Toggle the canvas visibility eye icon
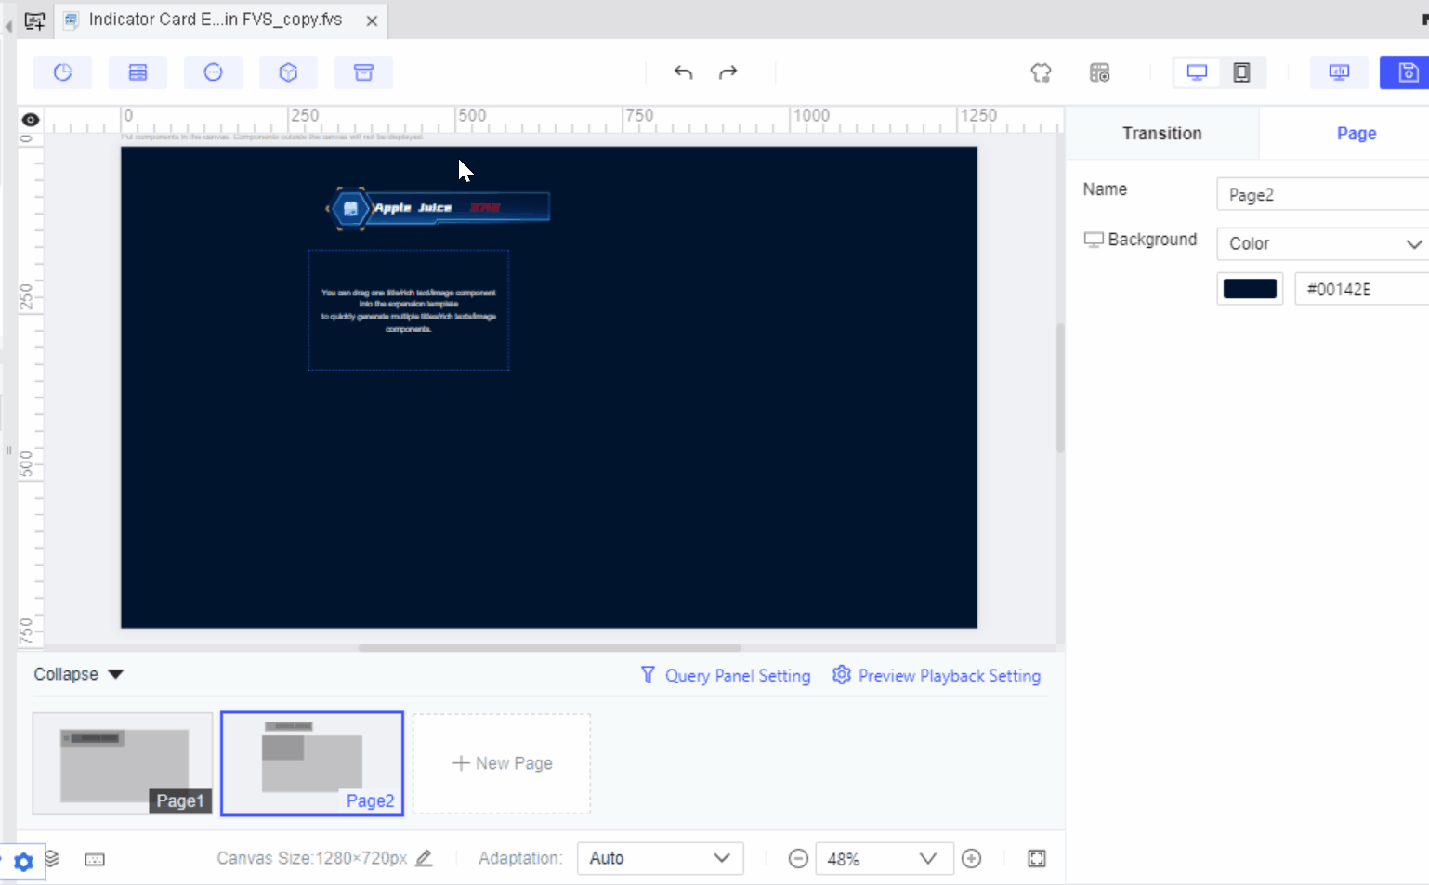Image resolution: width=1429 pixels, height=885 pixels. click(30, 119)
